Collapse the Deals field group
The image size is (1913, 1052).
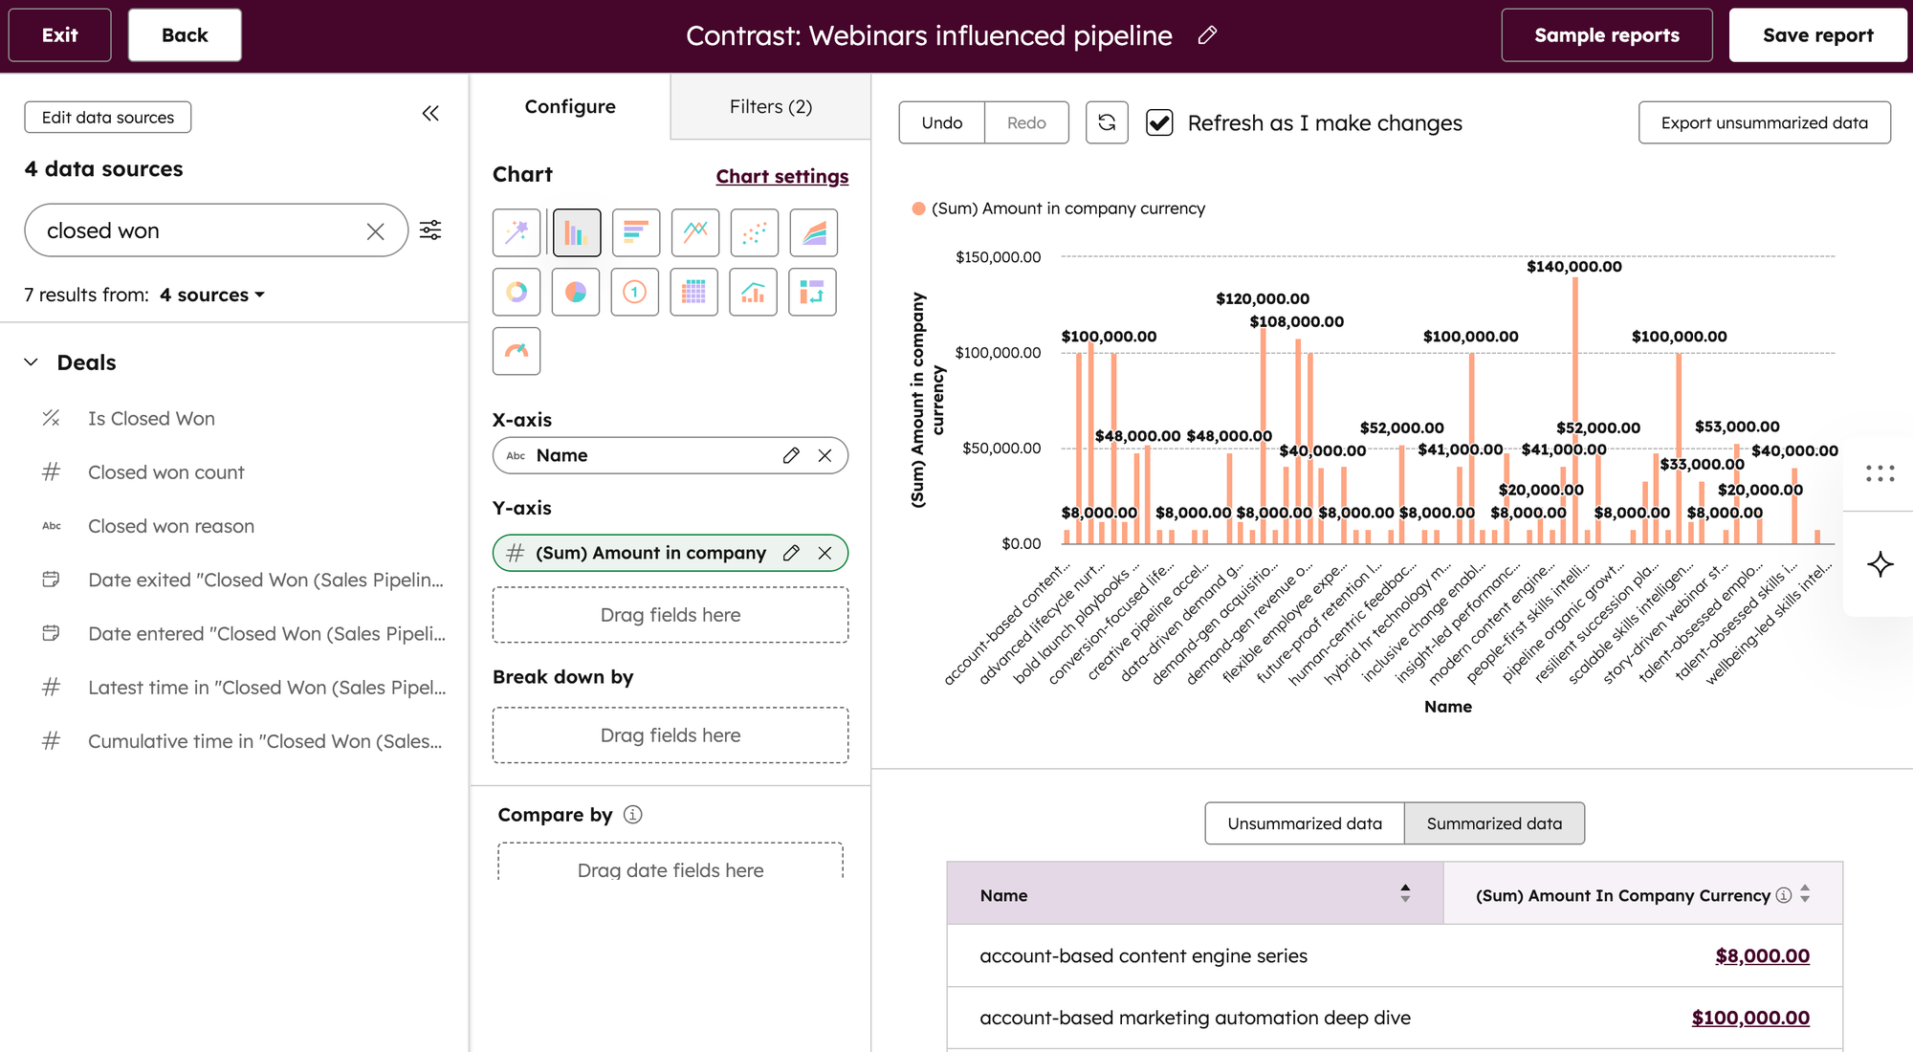pos(32,362)
